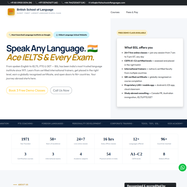Select Corporate Training in the ticker
This screenshot has height=187, width=187.
pos(121,123)
